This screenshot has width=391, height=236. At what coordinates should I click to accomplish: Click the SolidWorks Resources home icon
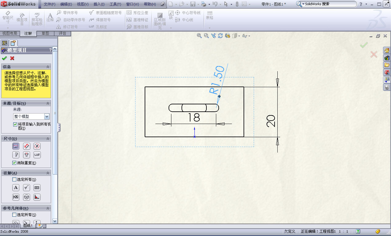coord(387,51)
